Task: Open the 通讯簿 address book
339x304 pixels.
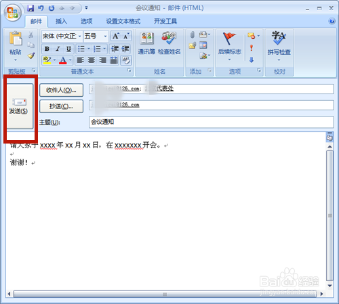Action: [146, 43]
